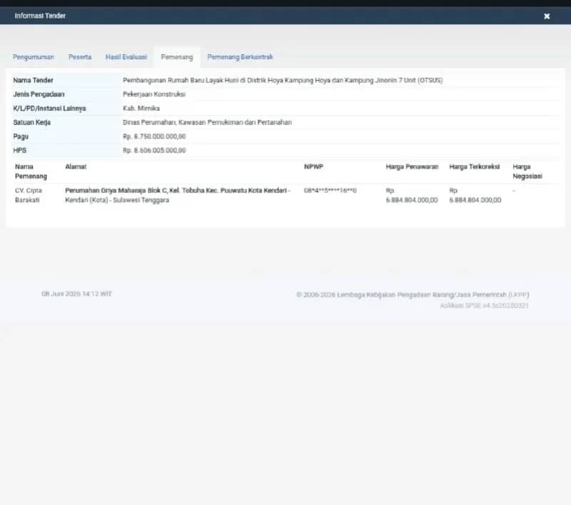Click the Jenis Pengadaan label

(39, 94)
